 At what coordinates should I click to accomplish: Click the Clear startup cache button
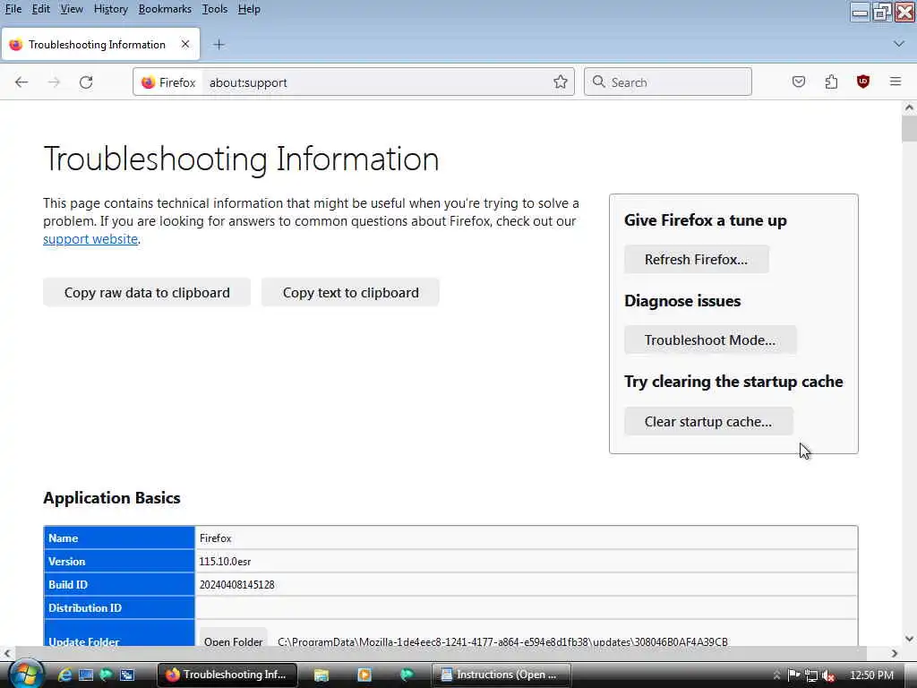click(708, 421)
